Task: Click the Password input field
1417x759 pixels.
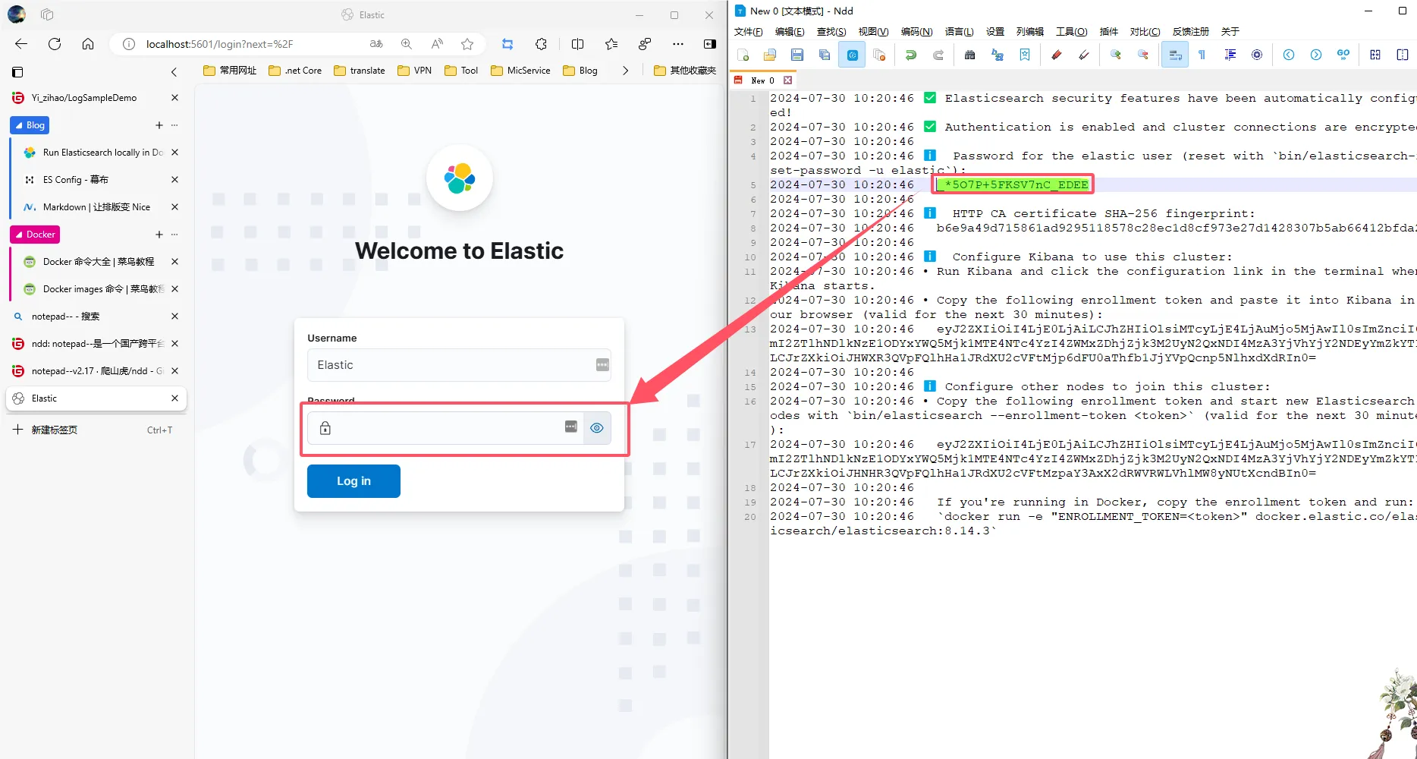Action: [445, 428]
